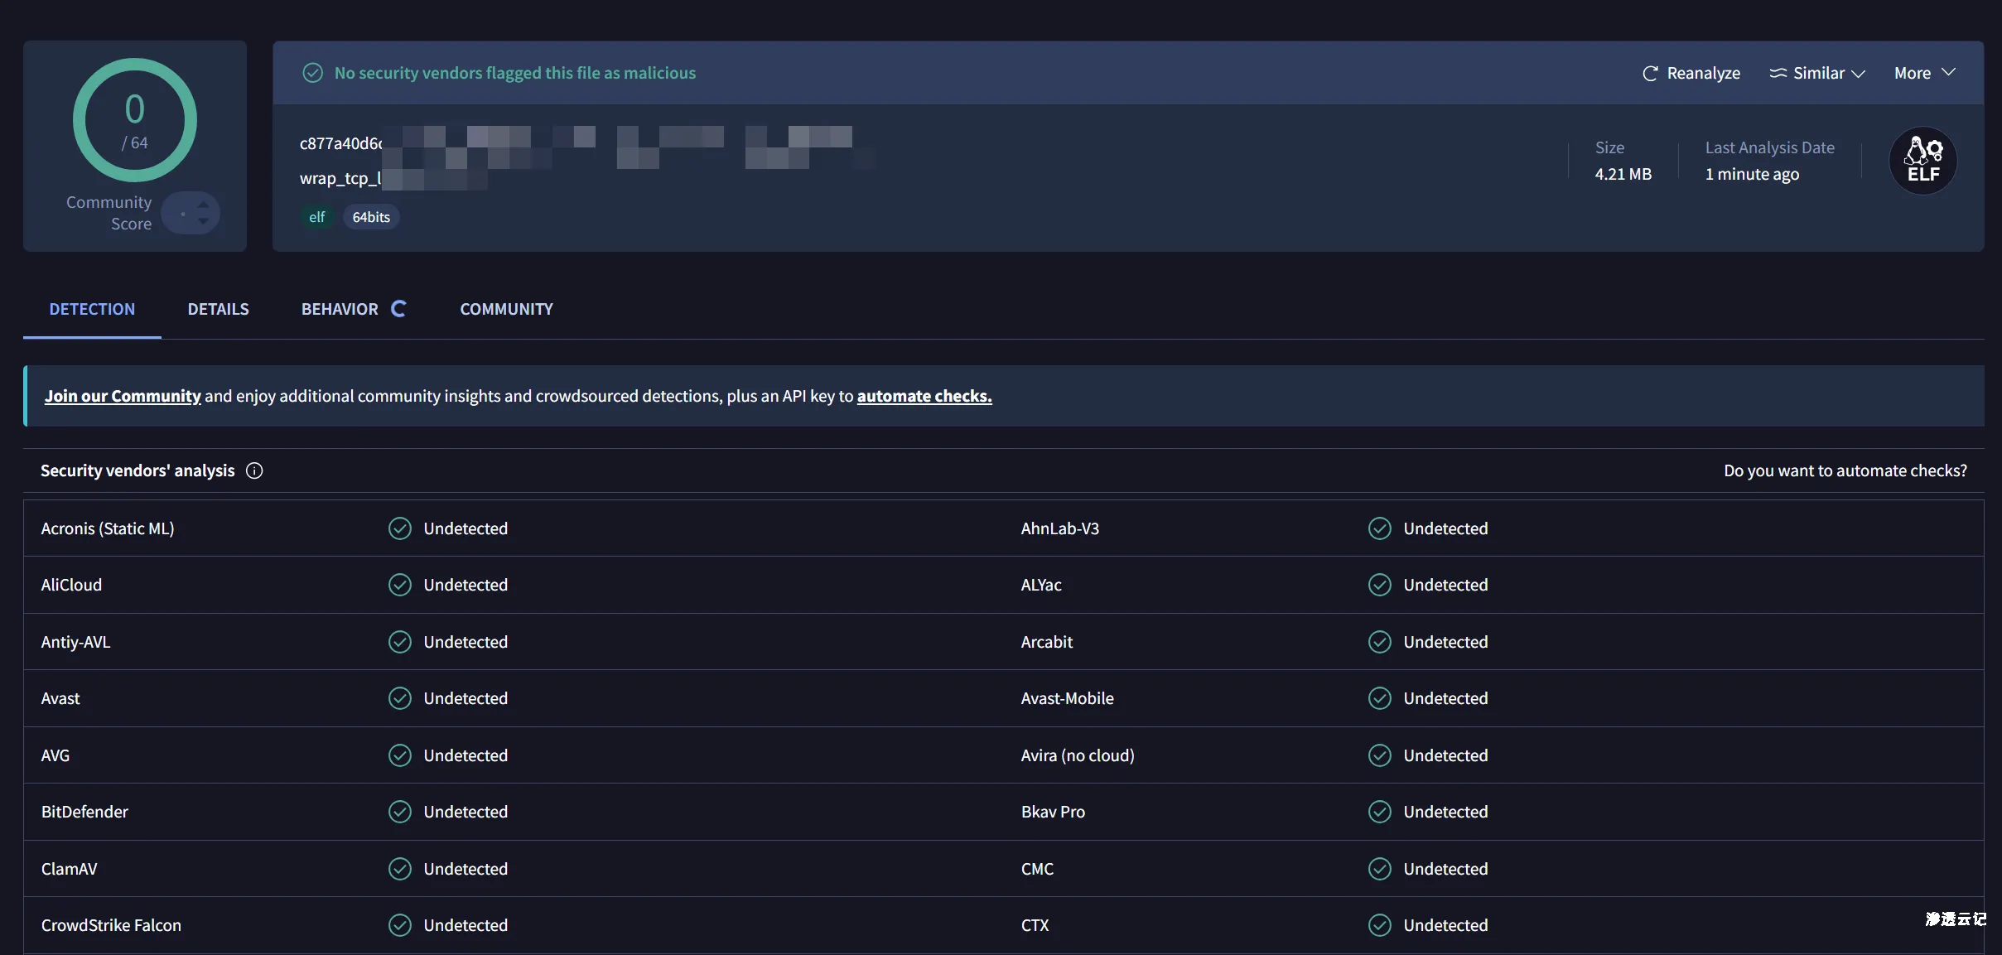Open the Similar dropdown
Screen dimensions: 2002x955
pyautogui.click(x=1817, y=73)
